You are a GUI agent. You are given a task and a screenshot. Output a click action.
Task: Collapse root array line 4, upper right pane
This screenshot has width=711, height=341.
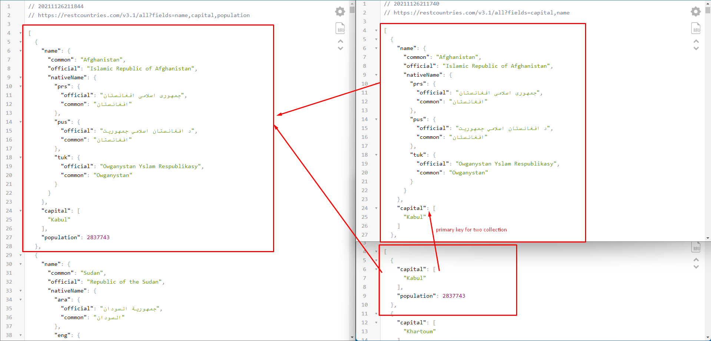point(376,30)
